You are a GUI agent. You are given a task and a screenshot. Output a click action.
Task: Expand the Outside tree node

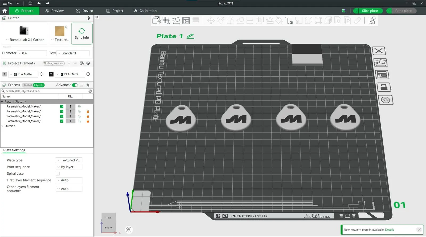pyautogui.click(x=2, y=126)
